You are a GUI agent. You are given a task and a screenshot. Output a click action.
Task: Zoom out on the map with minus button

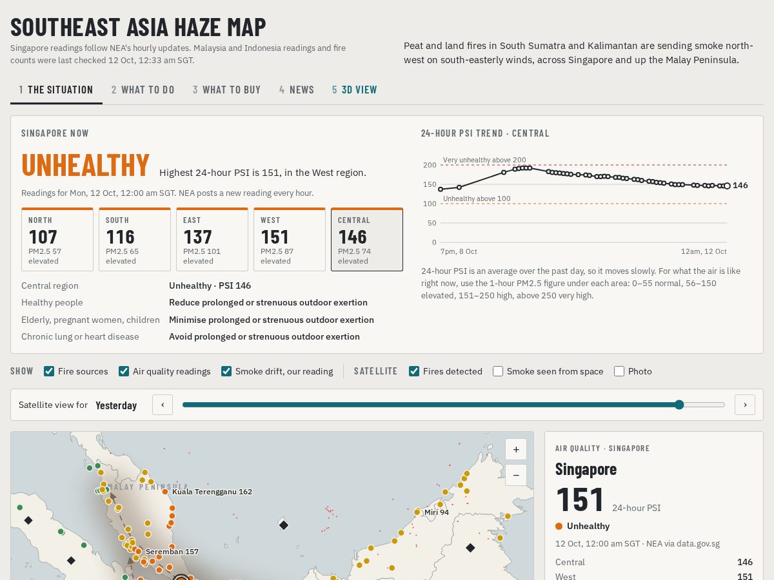(x=516, y=476)
